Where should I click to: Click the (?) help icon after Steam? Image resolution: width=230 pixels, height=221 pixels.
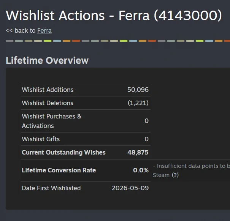[175, 175]
